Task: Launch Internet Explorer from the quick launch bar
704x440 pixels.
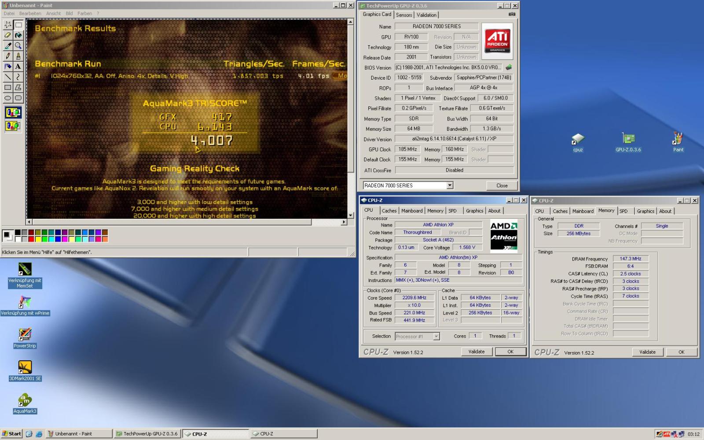Action: (39, 434)
